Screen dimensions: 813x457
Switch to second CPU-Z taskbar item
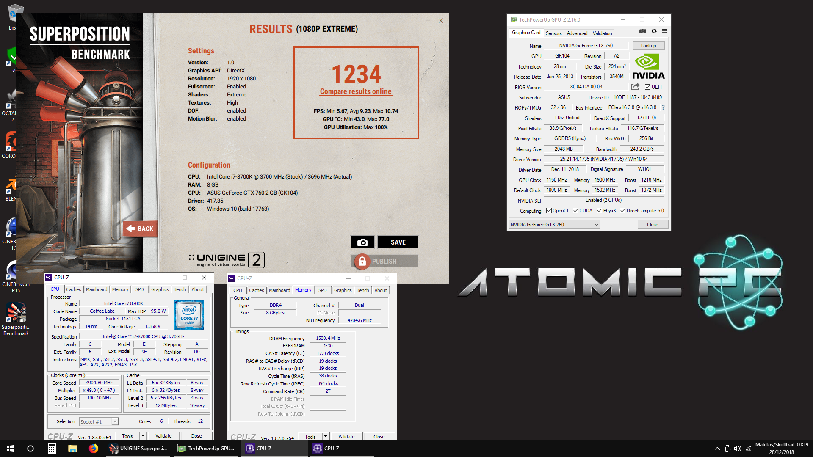point(342,449)
